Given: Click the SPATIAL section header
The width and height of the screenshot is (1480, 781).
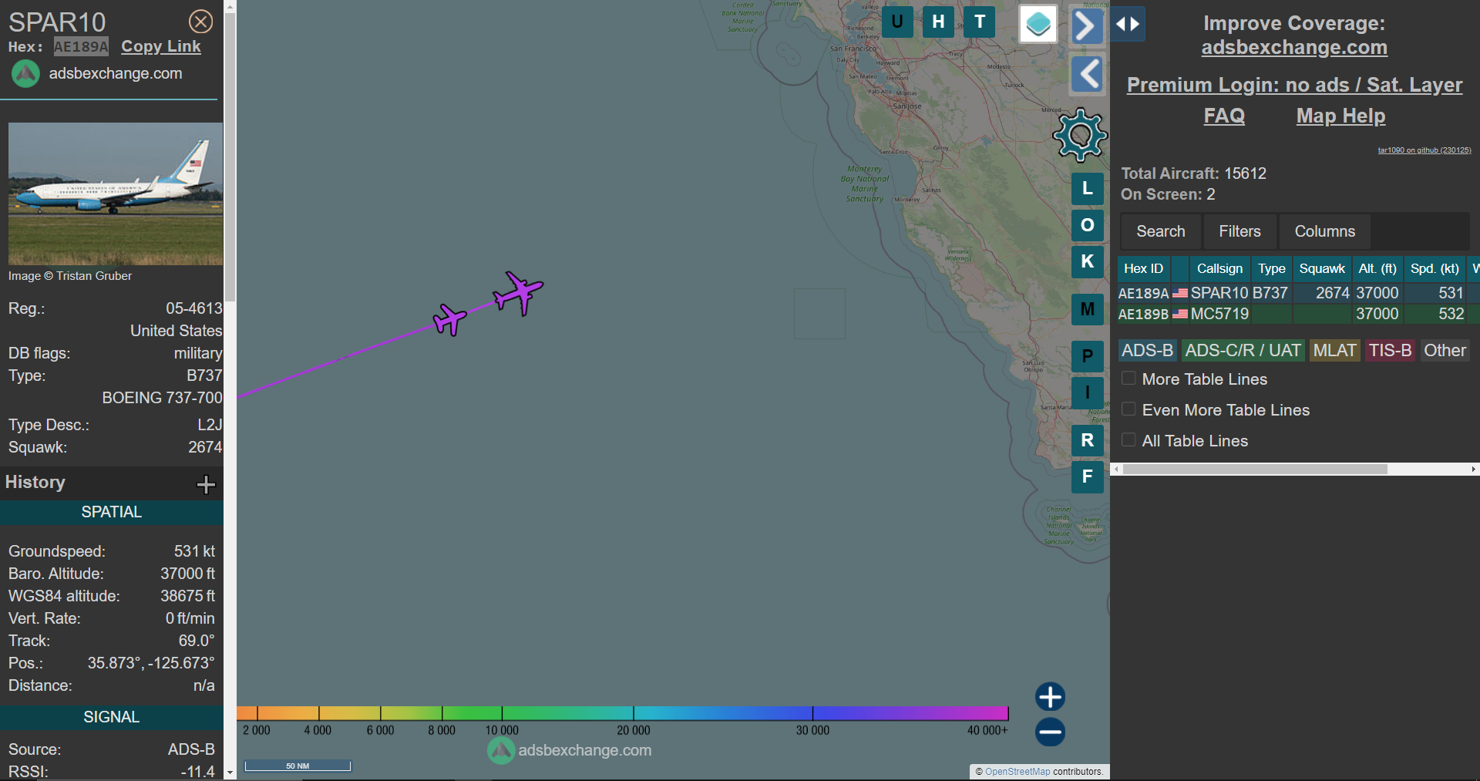Looking at the screenshot, I should click(112, 512).
